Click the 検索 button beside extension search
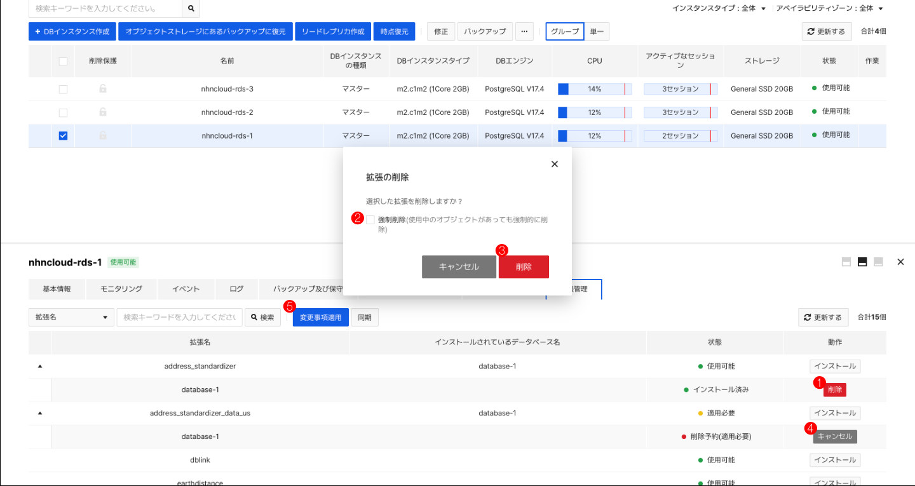 tap(262, 317)
